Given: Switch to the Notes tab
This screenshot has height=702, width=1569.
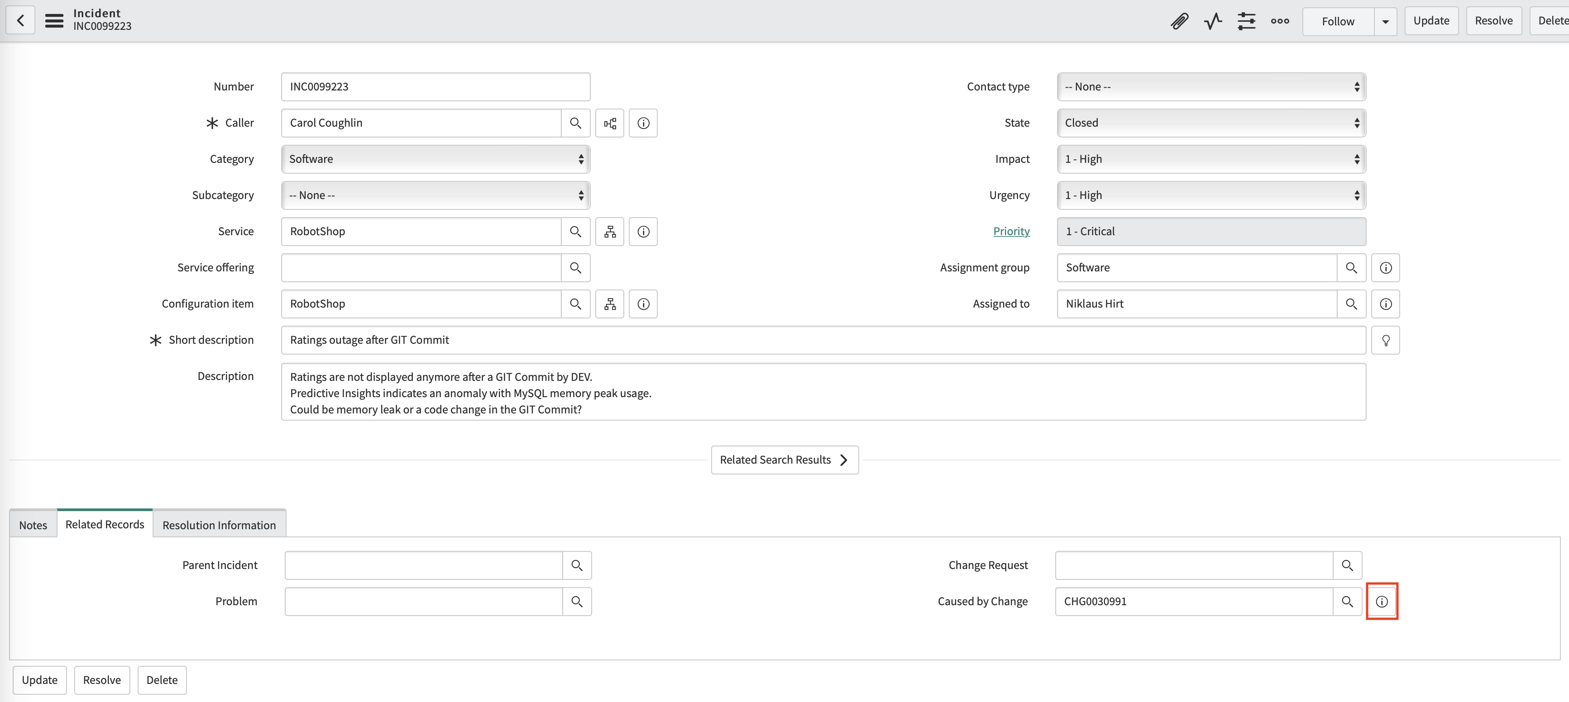Looking at the screenshot, I should pos(33,525).
